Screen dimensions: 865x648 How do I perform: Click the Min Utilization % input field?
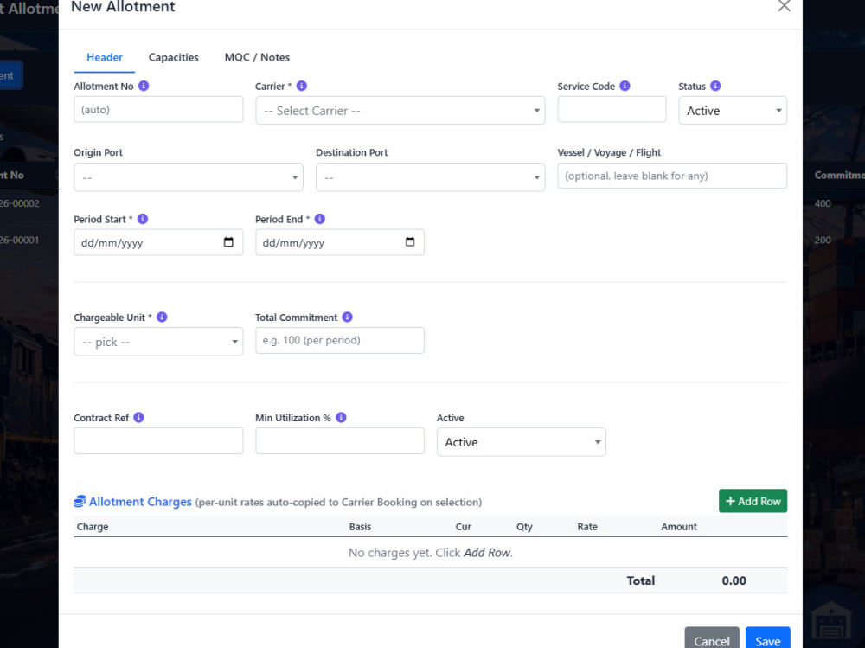tap(340, 441)
